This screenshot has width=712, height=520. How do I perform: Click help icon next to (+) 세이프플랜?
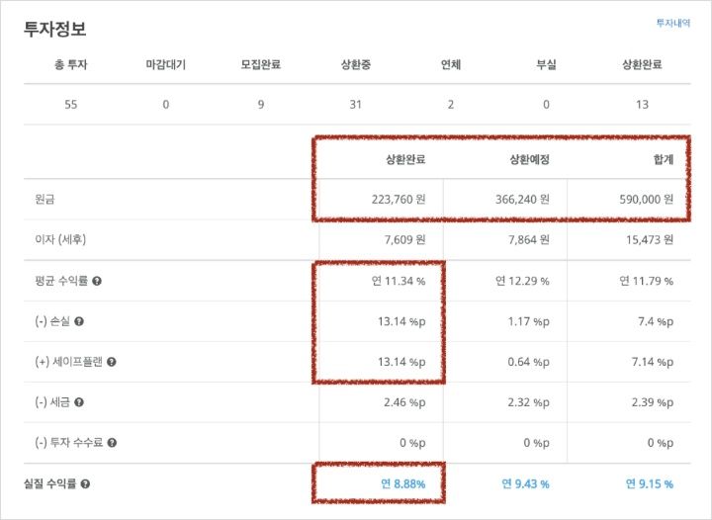coord(112,362)
